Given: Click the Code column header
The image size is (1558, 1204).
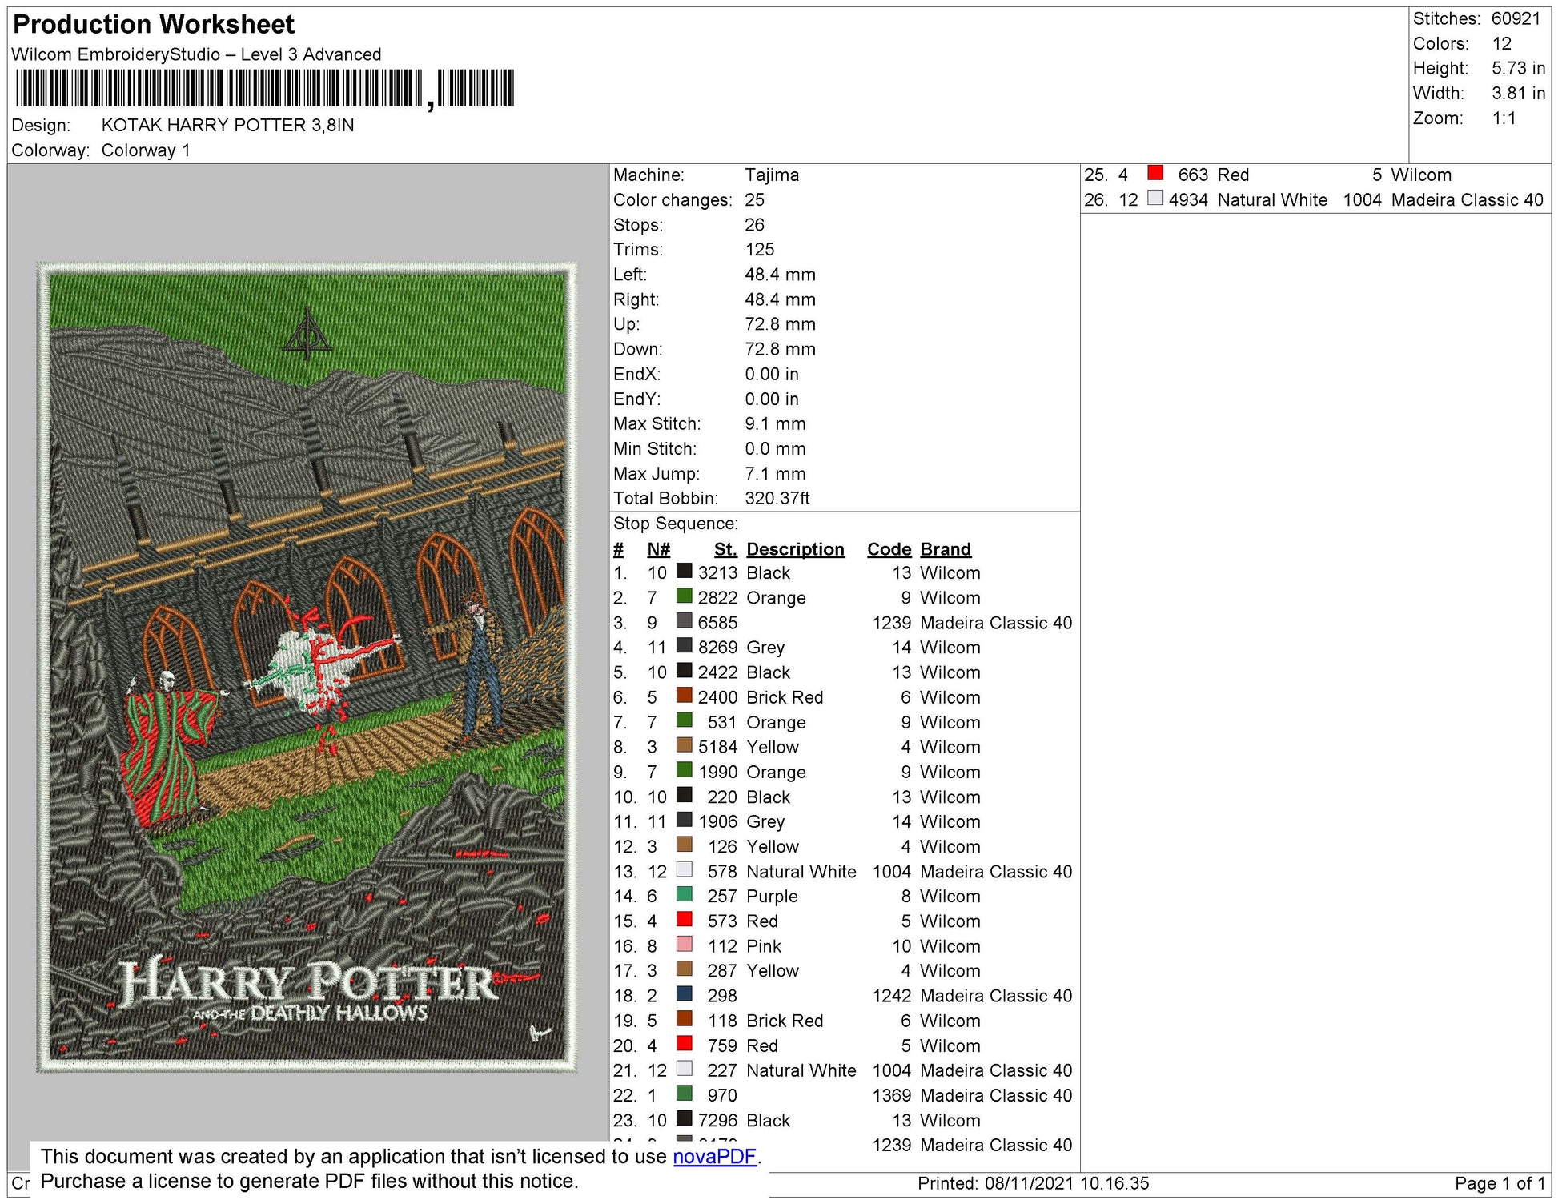Looking at the screenshot, I should pos(889,549).
